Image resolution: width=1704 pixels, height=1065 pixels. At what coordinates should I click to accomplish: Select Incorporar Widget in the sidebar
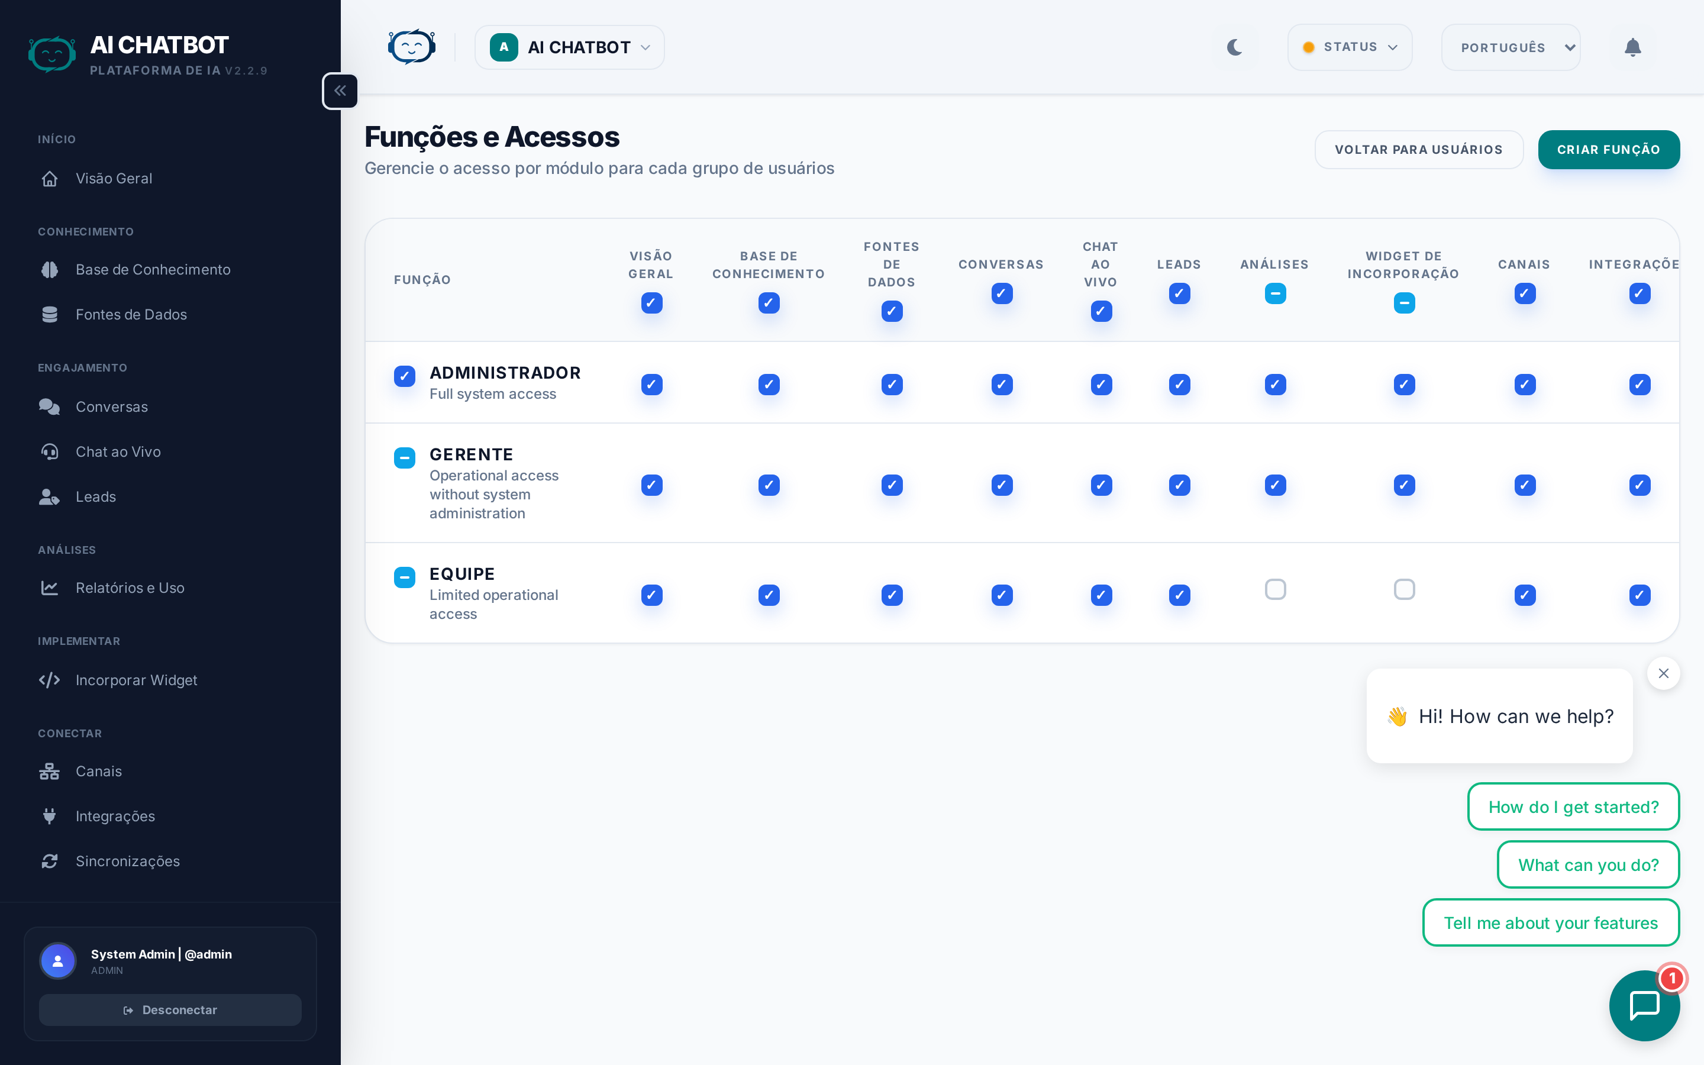pos(136,680)
